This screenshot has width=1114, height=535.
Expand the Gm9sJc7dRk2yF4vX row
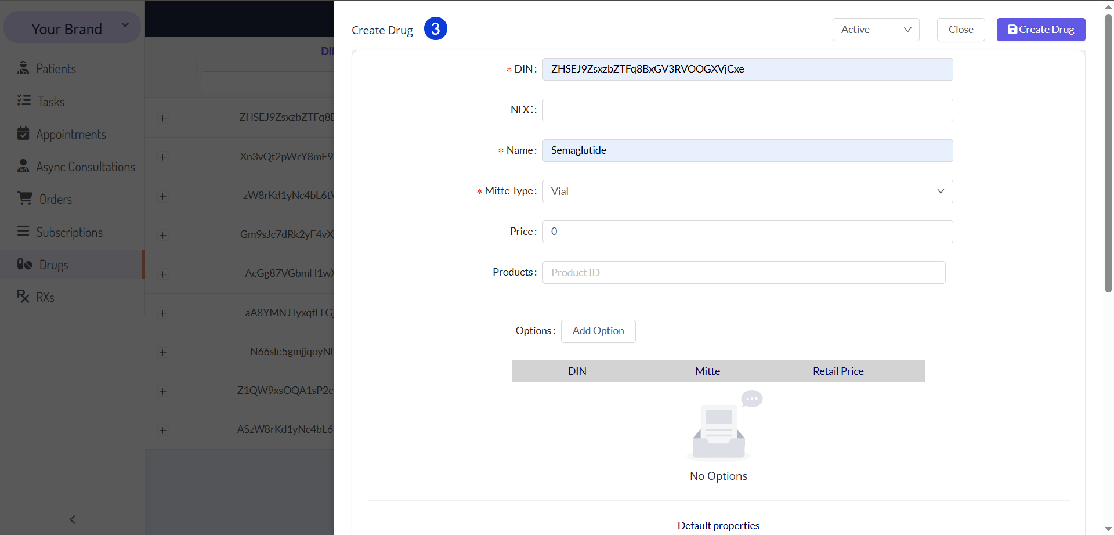(x=163, y=235)
